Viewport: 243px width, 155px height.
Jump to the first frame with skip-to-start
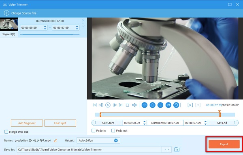pos(95,105)
